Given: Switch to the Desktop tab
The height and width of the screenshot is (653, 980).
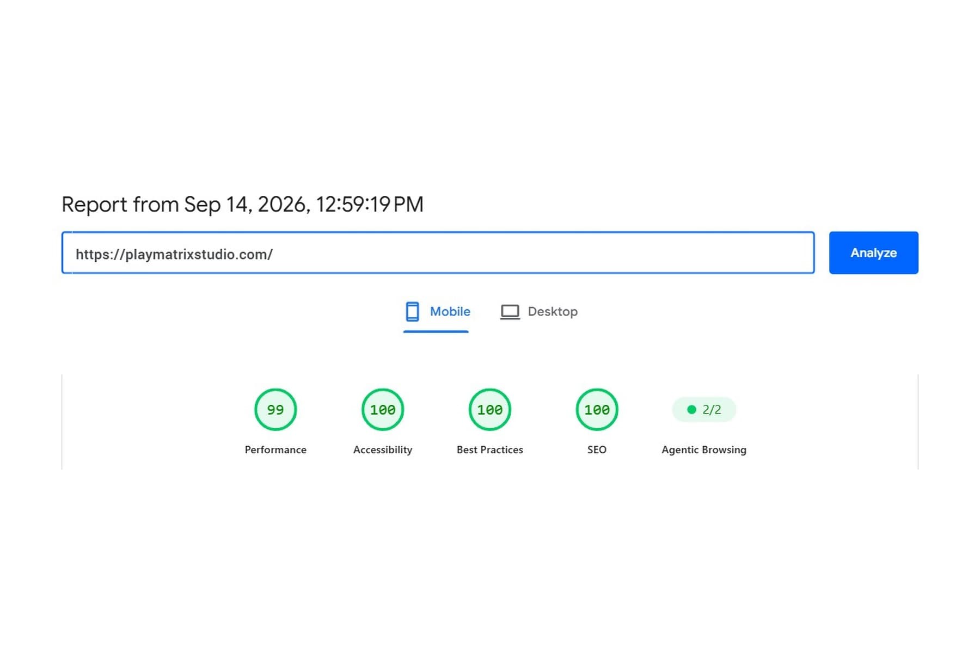Looking at the screenshot, I should point(539,312).
